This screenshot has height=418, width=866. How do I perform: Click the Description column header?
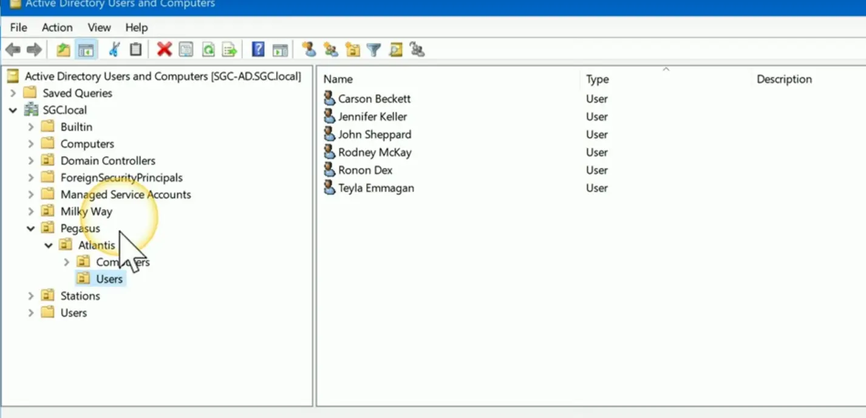(x=783, y=80)
